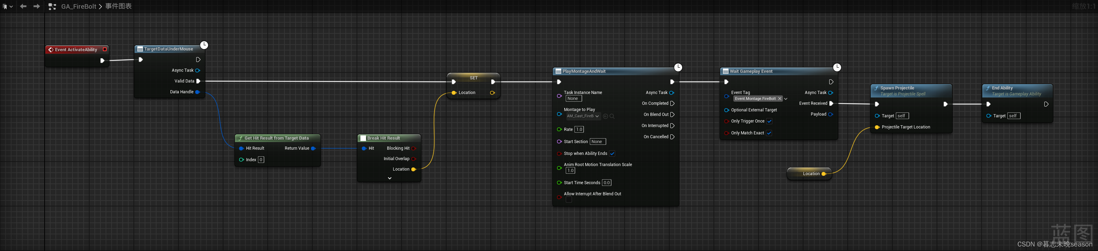
Task: Open GA_FireBolt in the breadcrumb
Action: pyautogui.click(x=78, y=6)
